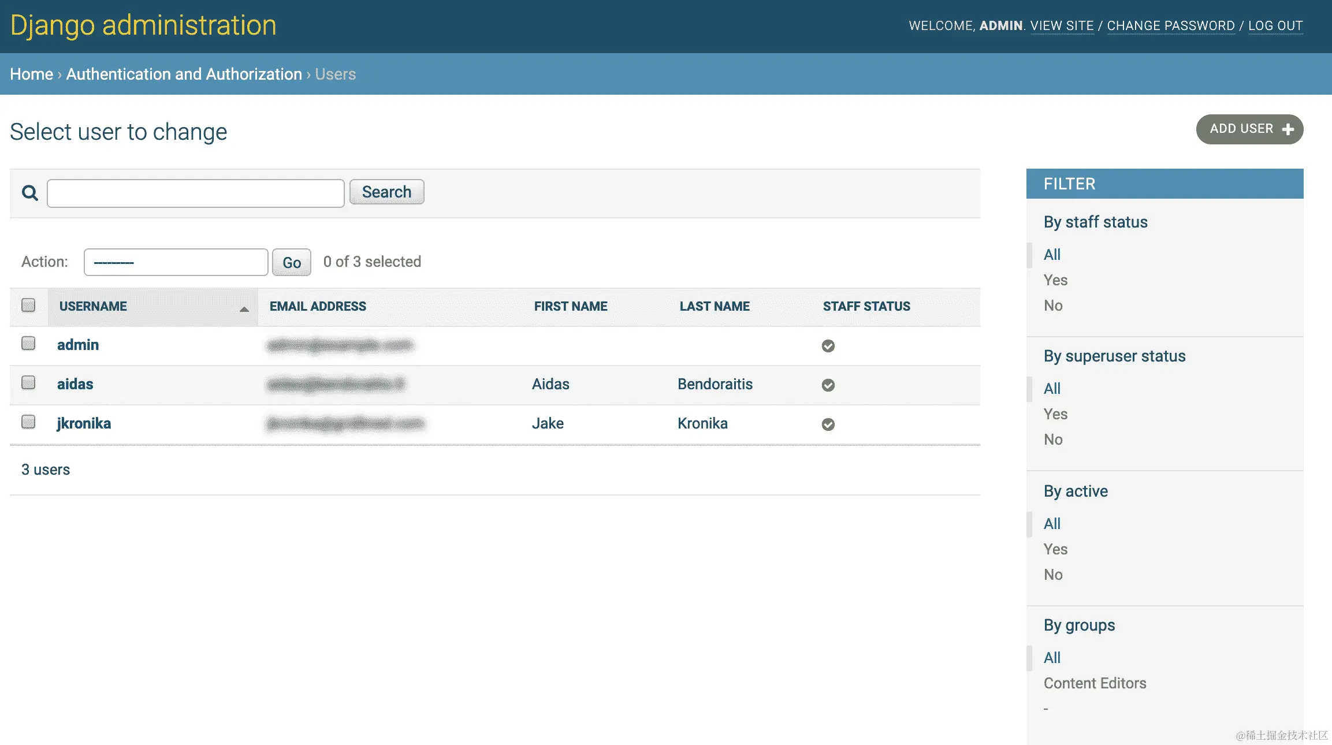Open the Authentication and Authorization breadcrumb
Viewport: 1332px width, 745px height.
[184, 74]
